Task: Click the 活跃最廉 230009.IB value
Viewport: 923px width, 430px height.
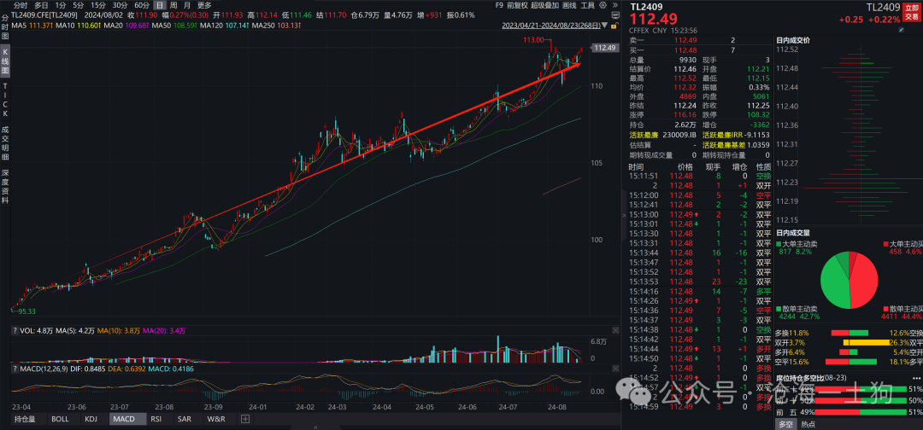Action: pos(679,135)
